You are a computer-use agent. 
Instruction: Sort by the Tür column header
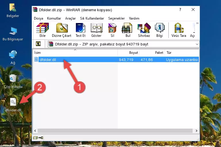tap(182, 53)
